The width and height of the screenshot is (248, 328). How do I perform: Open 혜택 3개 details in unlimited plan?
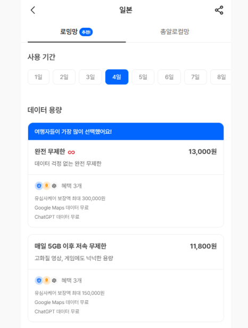click(71, 186)
